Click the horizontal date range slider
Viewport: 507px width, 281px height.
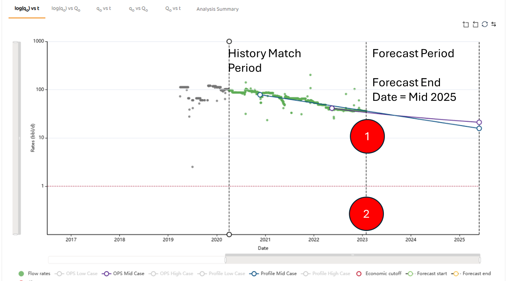point(352,259)
